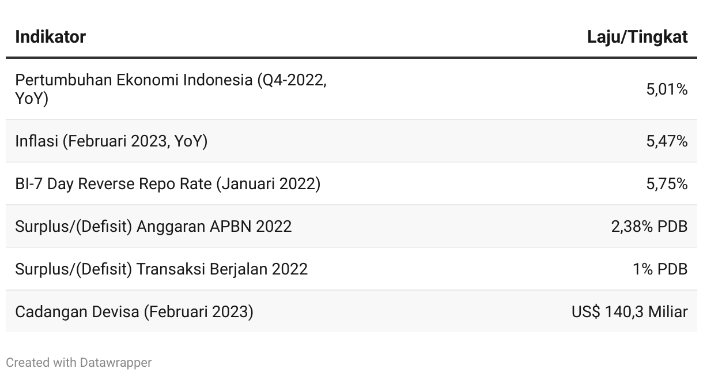Select Surplus/(Defisit) Anggaran APBN 2022 row

[352, 226]
